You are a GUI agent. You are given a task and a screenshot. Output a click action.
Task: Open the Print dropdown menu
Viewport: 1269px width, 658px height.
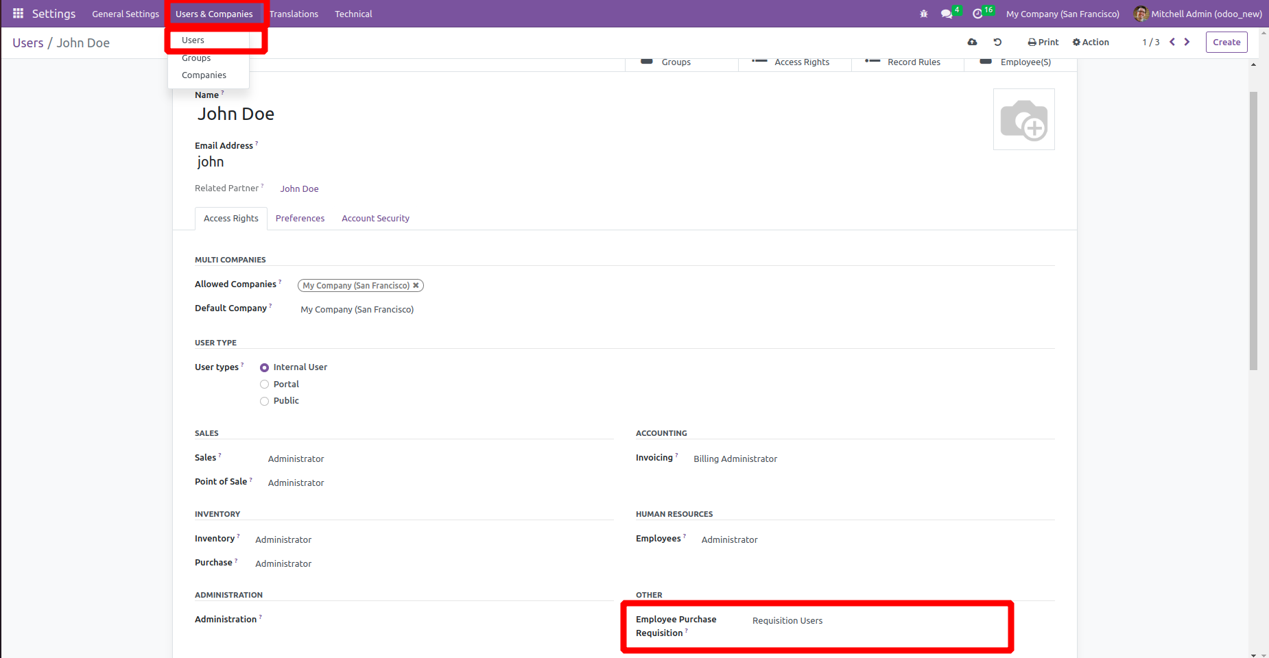point(1043,42)
